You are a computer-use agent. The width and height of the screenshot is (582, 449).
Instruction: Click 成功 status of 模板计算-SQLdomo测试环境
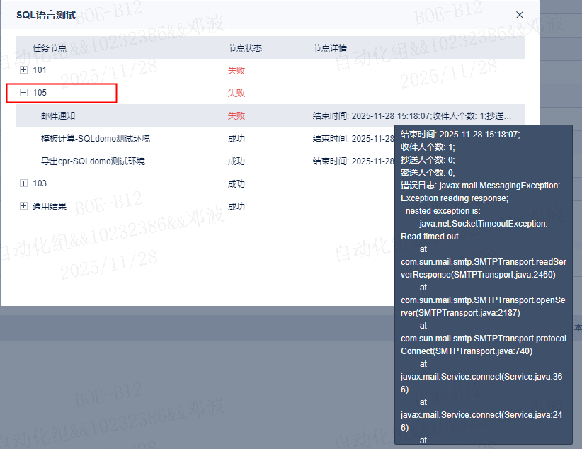pos(236,139)
